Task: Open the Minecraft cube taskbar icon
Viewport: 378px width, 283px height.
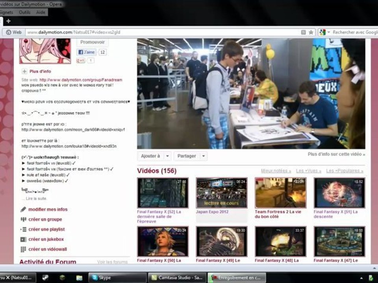Action: [62, 278]
